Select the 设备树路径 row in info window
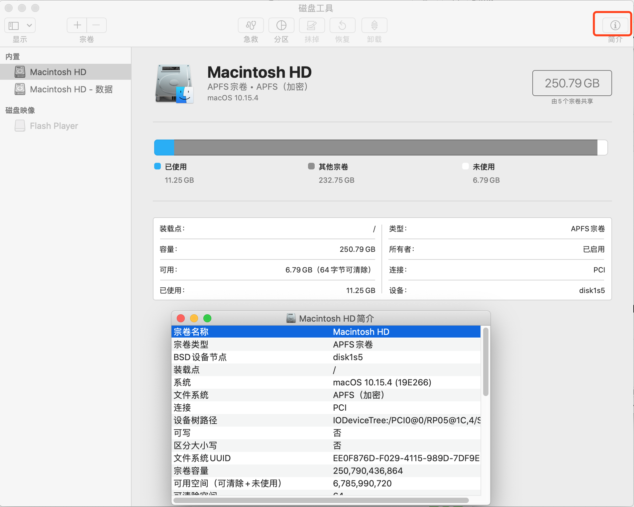634x507 pixels. click(x=326, y=420)
